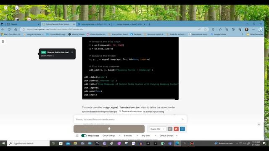Open the Afternoon rain weather widget
This screenshot has width=269, height=151.
224,143
